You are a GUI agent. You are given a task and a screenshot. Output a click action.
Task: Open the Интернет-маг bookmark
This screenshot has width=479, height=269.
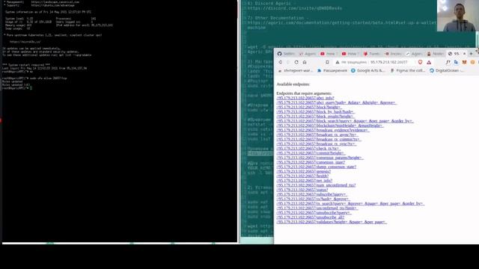tap(296, 70)
